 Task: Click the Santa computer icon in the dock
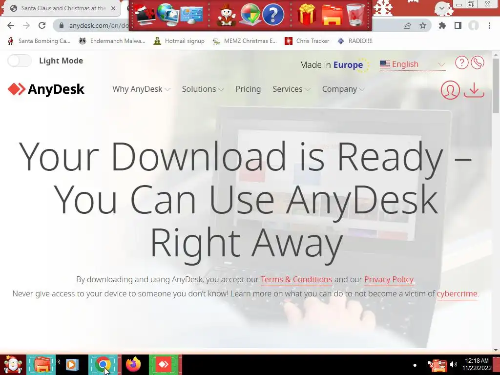144,15
